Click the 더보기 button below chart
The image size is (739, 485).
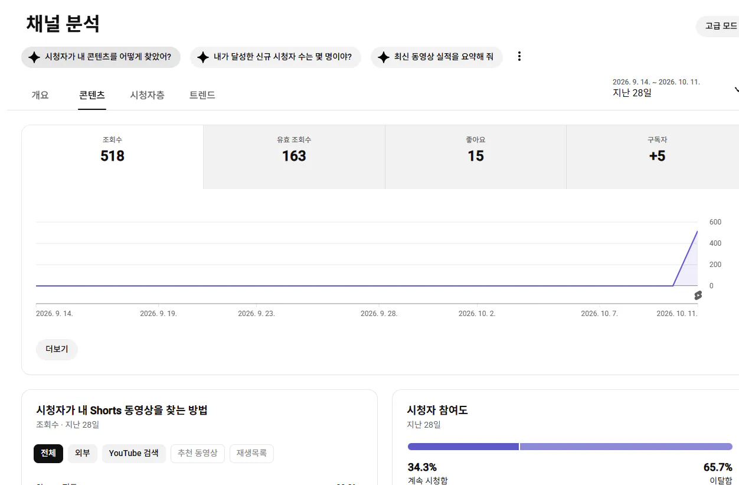tap(57, 349)
